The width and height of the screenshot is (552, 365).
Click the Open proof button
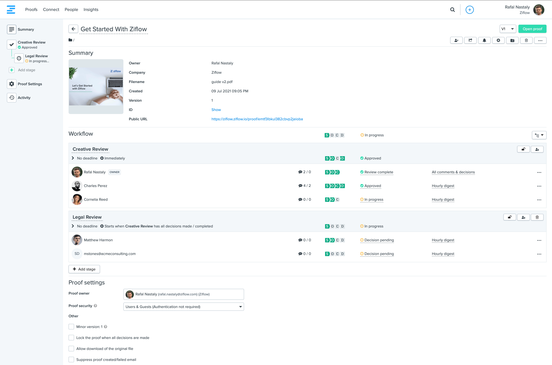coord(532,29)
